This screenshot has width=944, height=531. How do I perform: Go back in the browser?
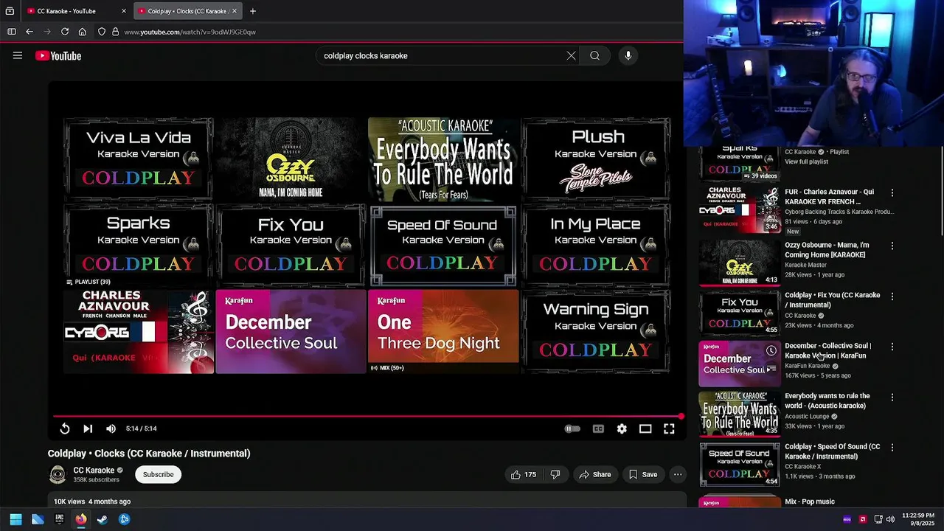pos(29,32)
